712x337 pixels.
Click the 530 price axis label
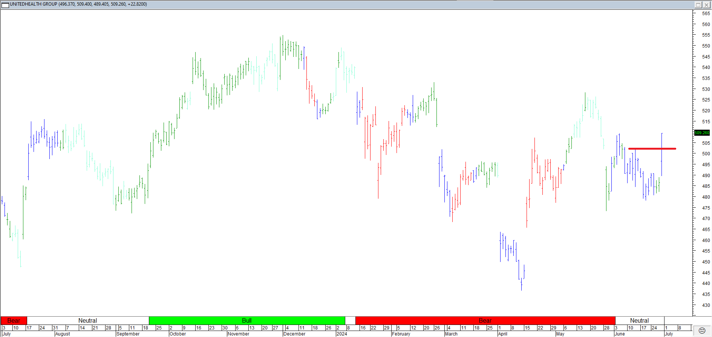(x=706, y=89)
